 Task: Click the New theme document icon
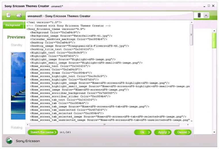click(8, 15)
